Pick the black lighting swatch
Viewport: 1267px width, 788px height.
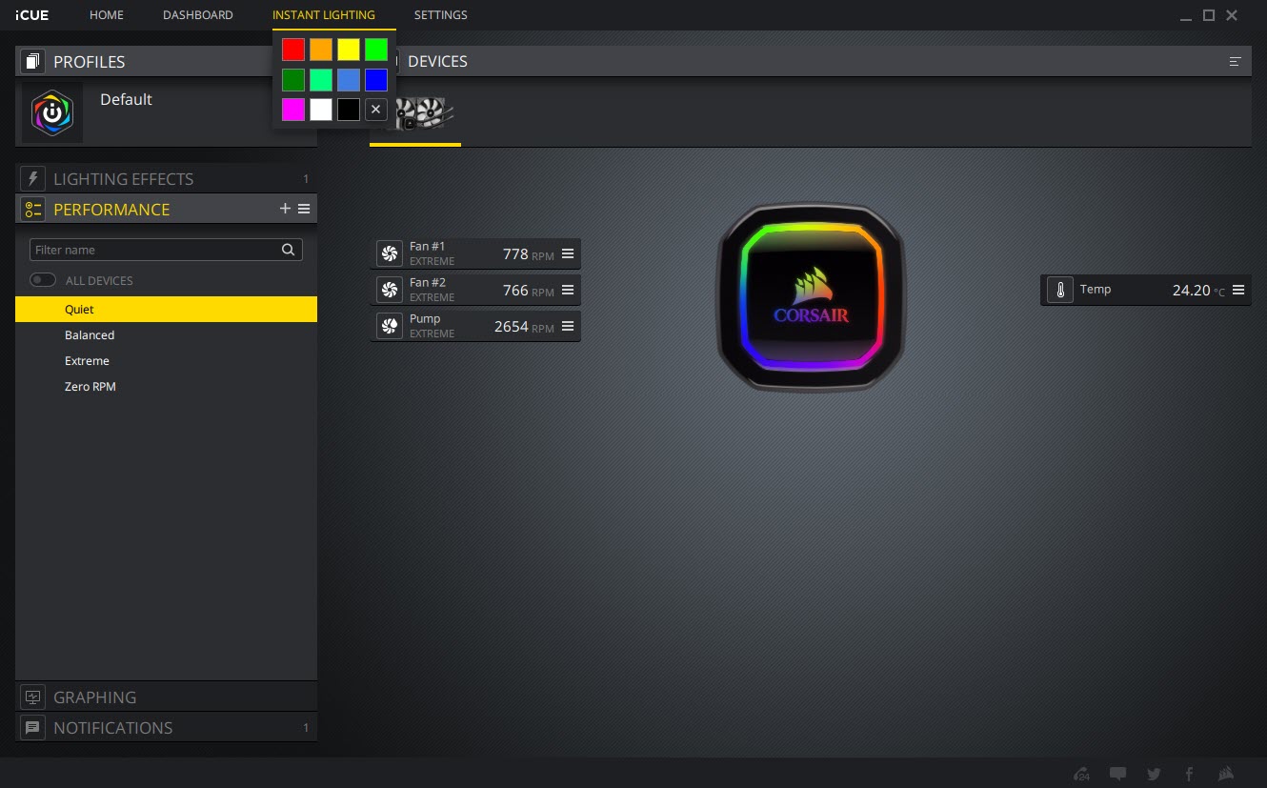point(349,109)
